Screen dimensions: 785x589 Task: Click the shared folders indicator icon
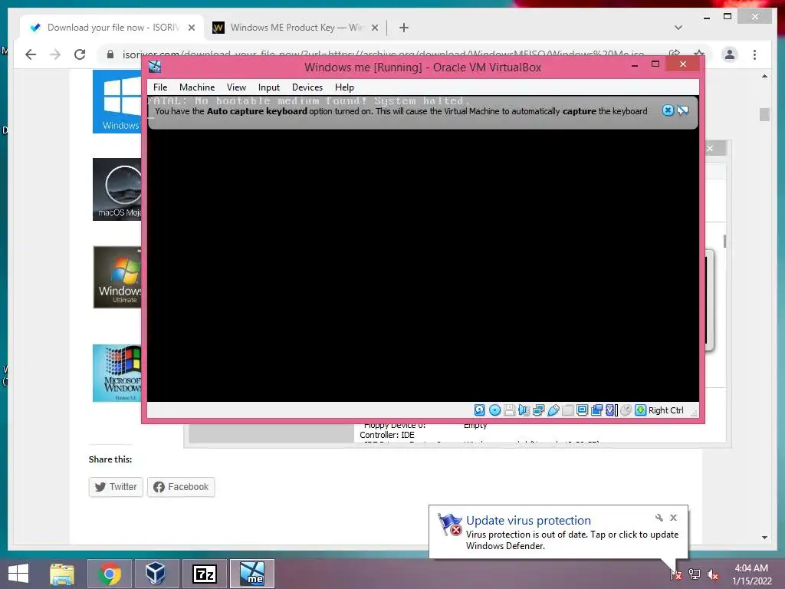tap(568, 410)
